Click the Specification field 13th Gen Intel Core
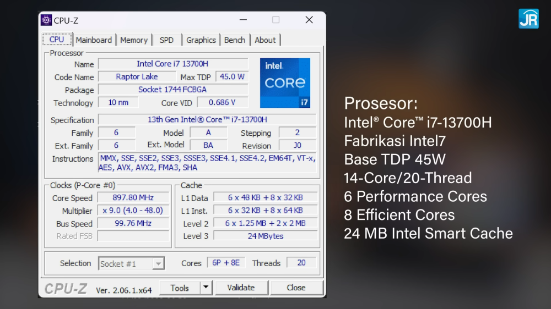This screenshot has width=551, height=309. point(207,120)
